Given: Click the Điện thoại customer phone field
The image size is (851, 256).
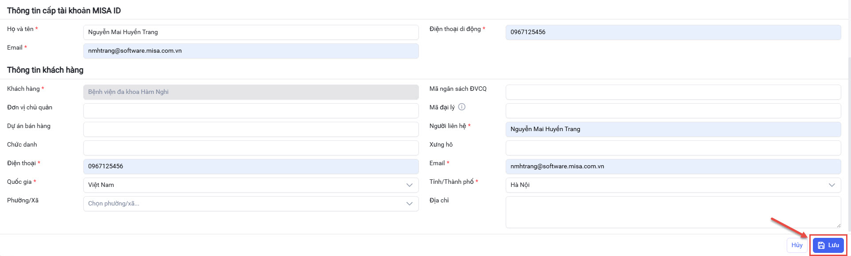Looking at the screenshot, I should [251, 167].
